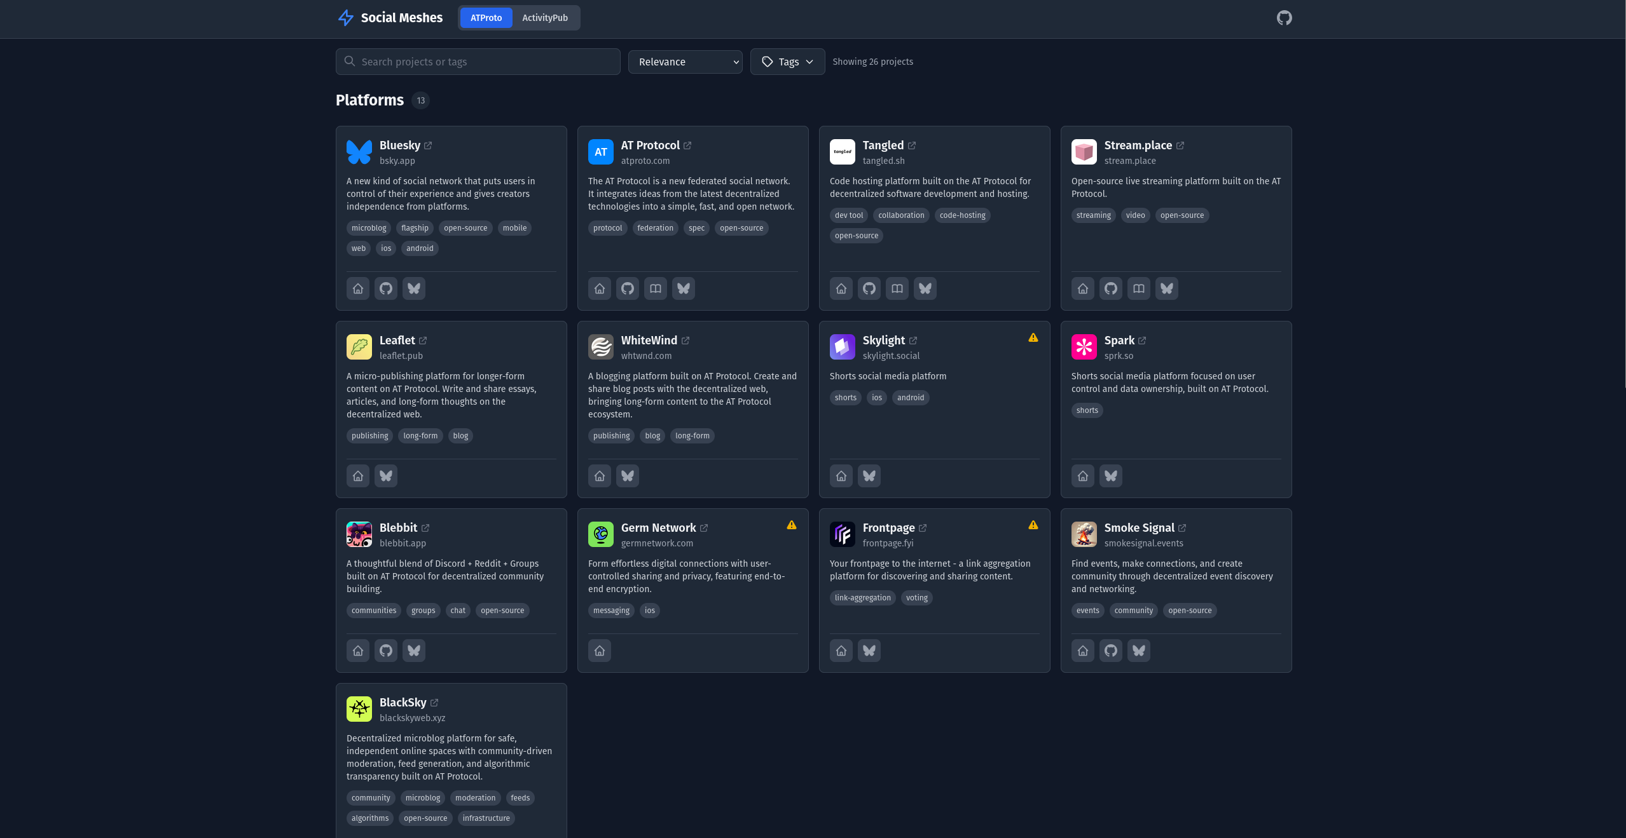The height and width of the screenshot is (838, 1626).
Task: Click the Social Meshes lightning bolt logo
Action: [x=345, y=17]
